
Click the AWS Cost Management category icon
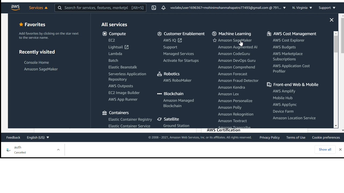pos(269,34)
